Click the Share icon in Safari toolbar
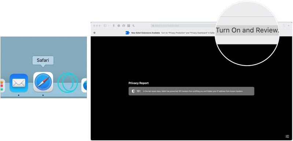The height and width of the screenshot is (141, 293). (283, 26)
